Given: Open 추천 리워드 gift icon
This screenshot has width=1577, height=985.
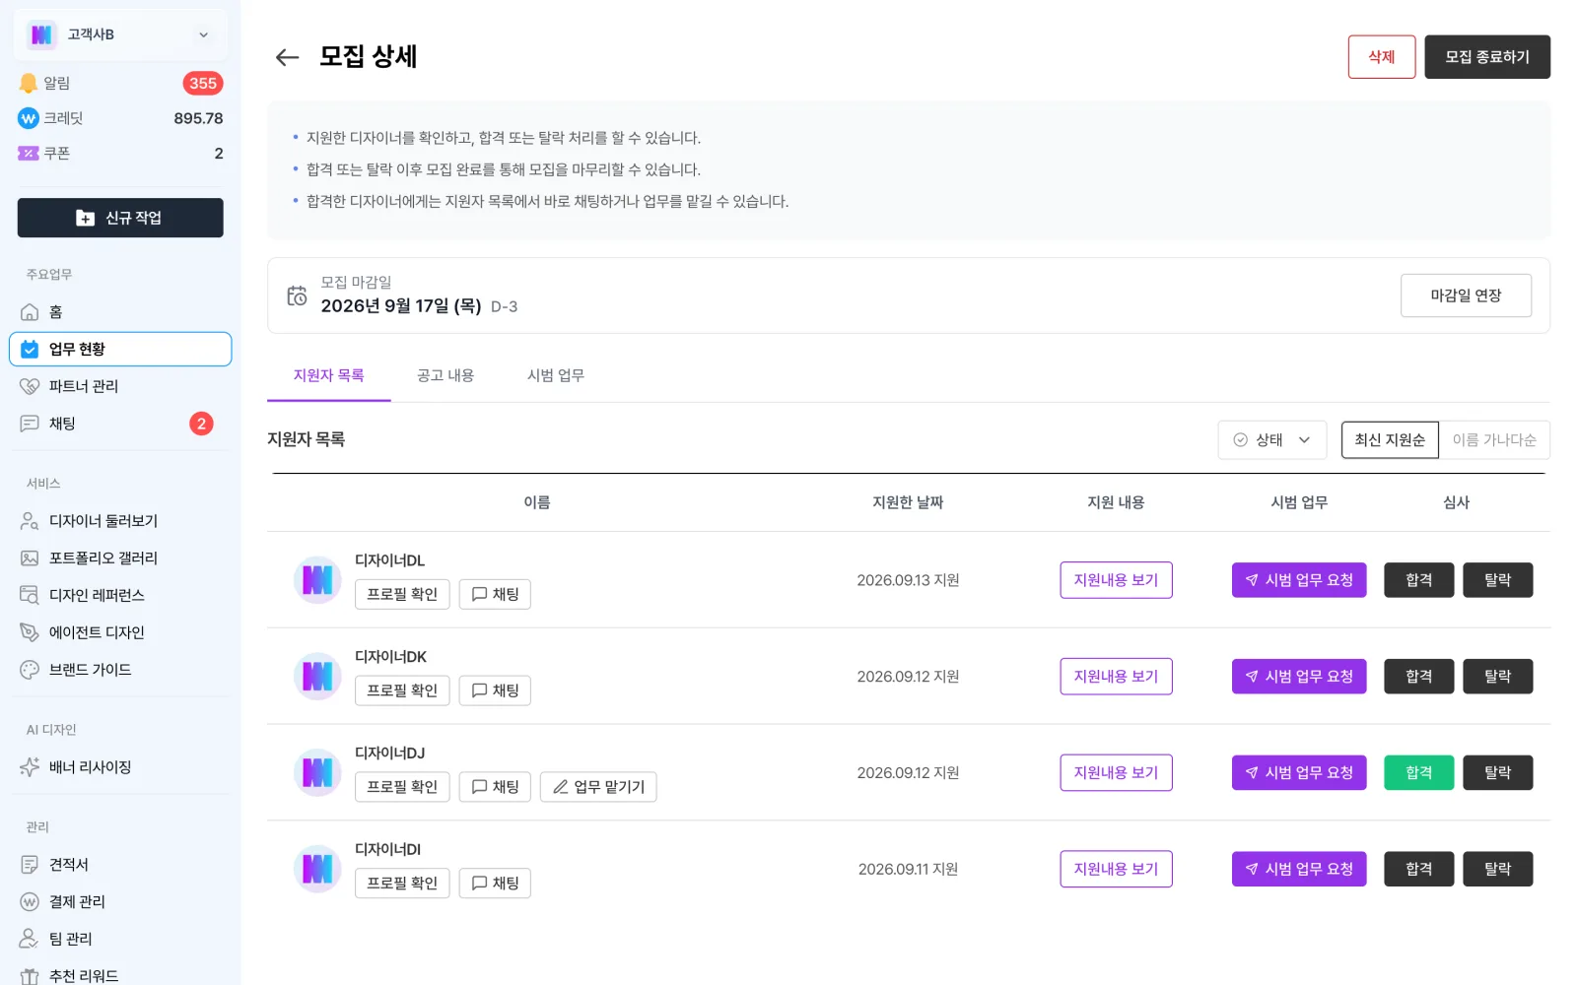Looking at the screenshot, I should (x=30, y=976).
